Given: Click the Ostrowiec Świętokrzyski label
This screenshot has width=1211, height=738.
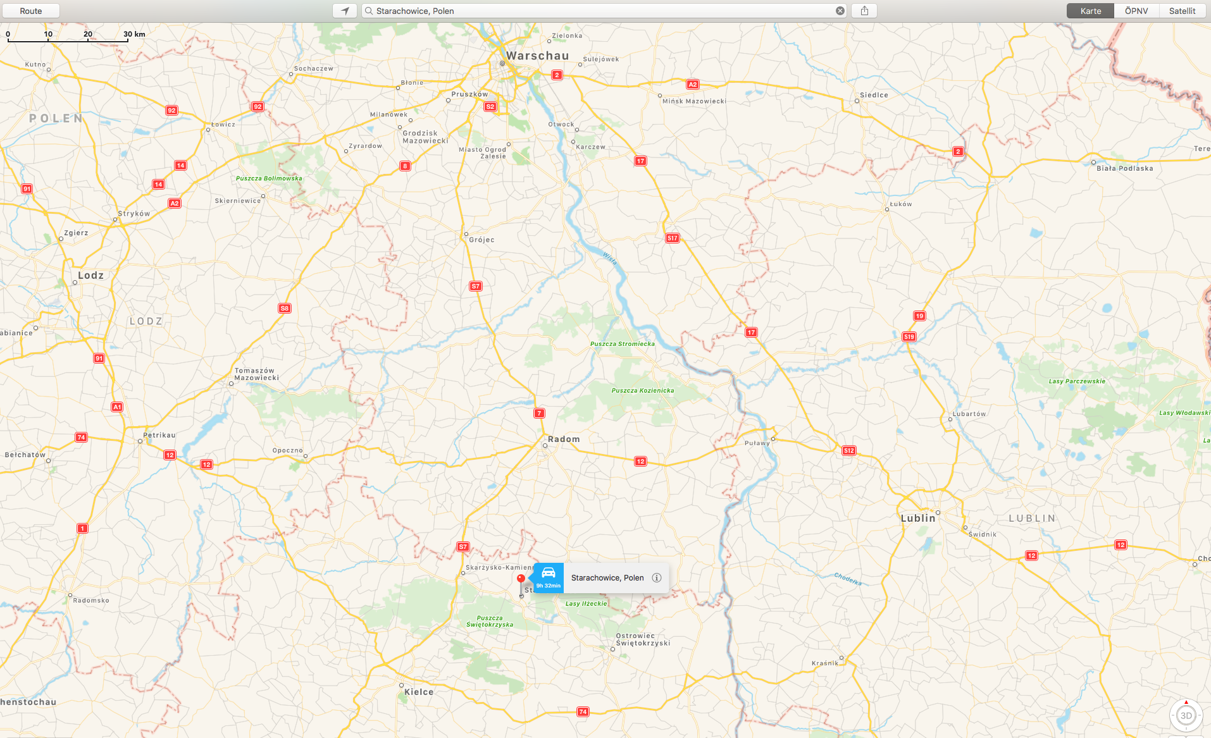Looking at the screenshot, I should point(642,639).
